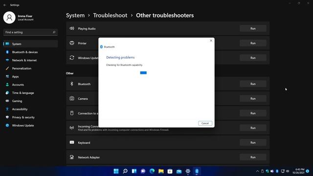The height and width of the screenshot is (176, 313).
Task: Run the Camera troubleshooter
Action: [253, 99]
